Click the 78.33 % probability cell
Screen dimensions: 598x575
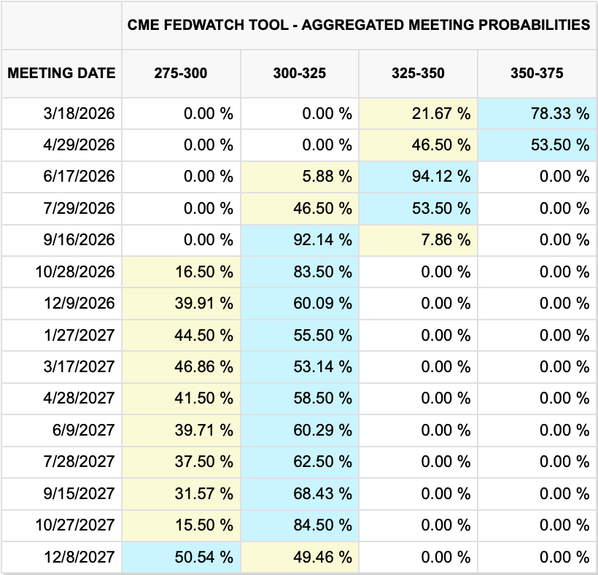[x=537, y=113]
